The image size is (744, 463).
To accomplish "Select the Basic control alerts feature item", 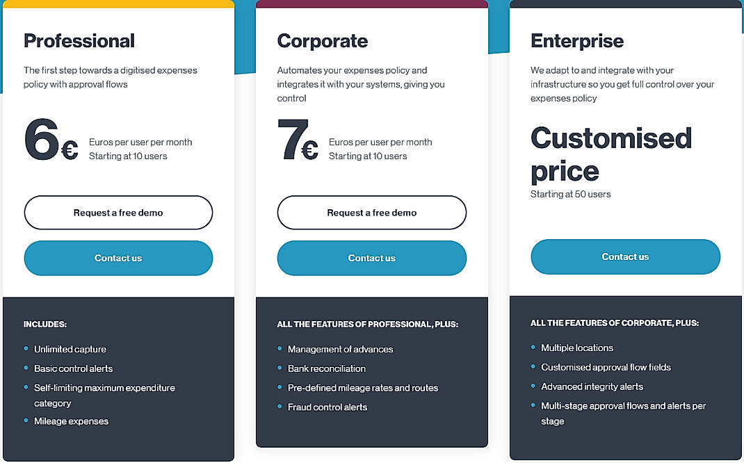I will point(72,368).
